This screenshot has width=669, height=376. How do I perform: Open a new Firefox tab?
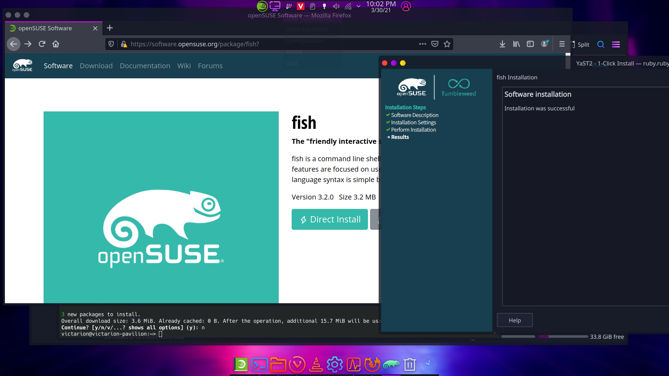(x=110, y=28)
